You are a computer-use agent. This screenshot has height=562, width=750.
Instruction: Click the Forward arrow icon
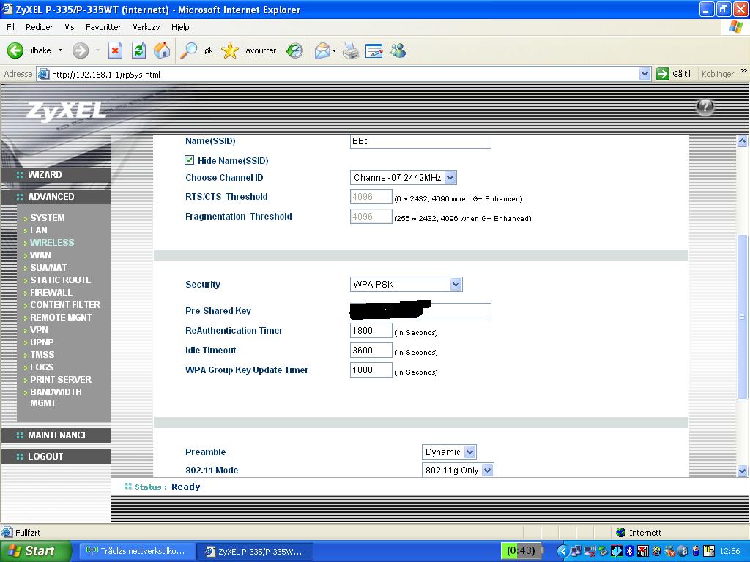(81, 50)
